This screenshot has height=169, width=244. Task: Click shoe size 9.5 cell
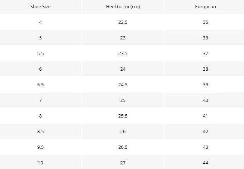point(40,147)
